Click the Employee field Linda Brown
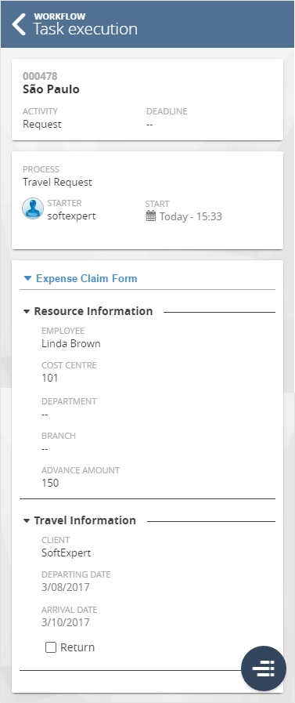This screenshot has width=295, height=703. (71, 344)
